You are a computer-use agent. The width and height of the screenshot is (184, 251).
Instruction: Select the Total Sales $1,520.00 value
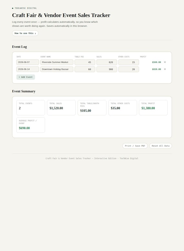coord(56,108)
